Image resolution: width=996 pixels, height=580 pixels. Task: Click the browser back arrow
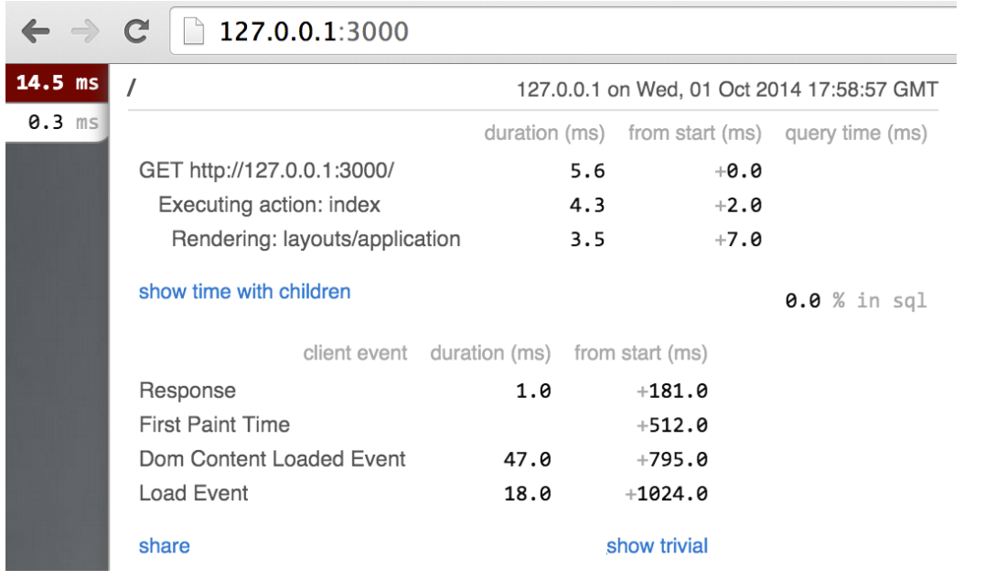pyautogui.click(x=35, y=32)
